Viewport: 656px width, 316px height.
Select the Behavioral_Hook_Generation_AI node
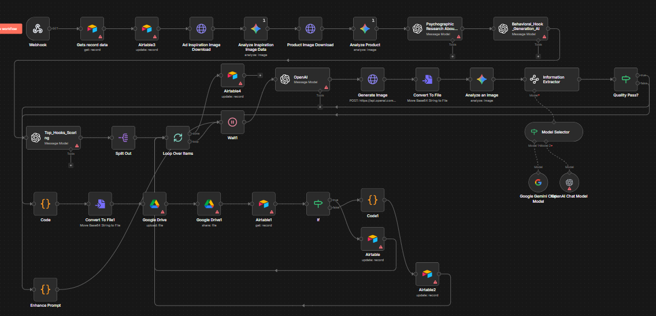click(x=520, y=28)
